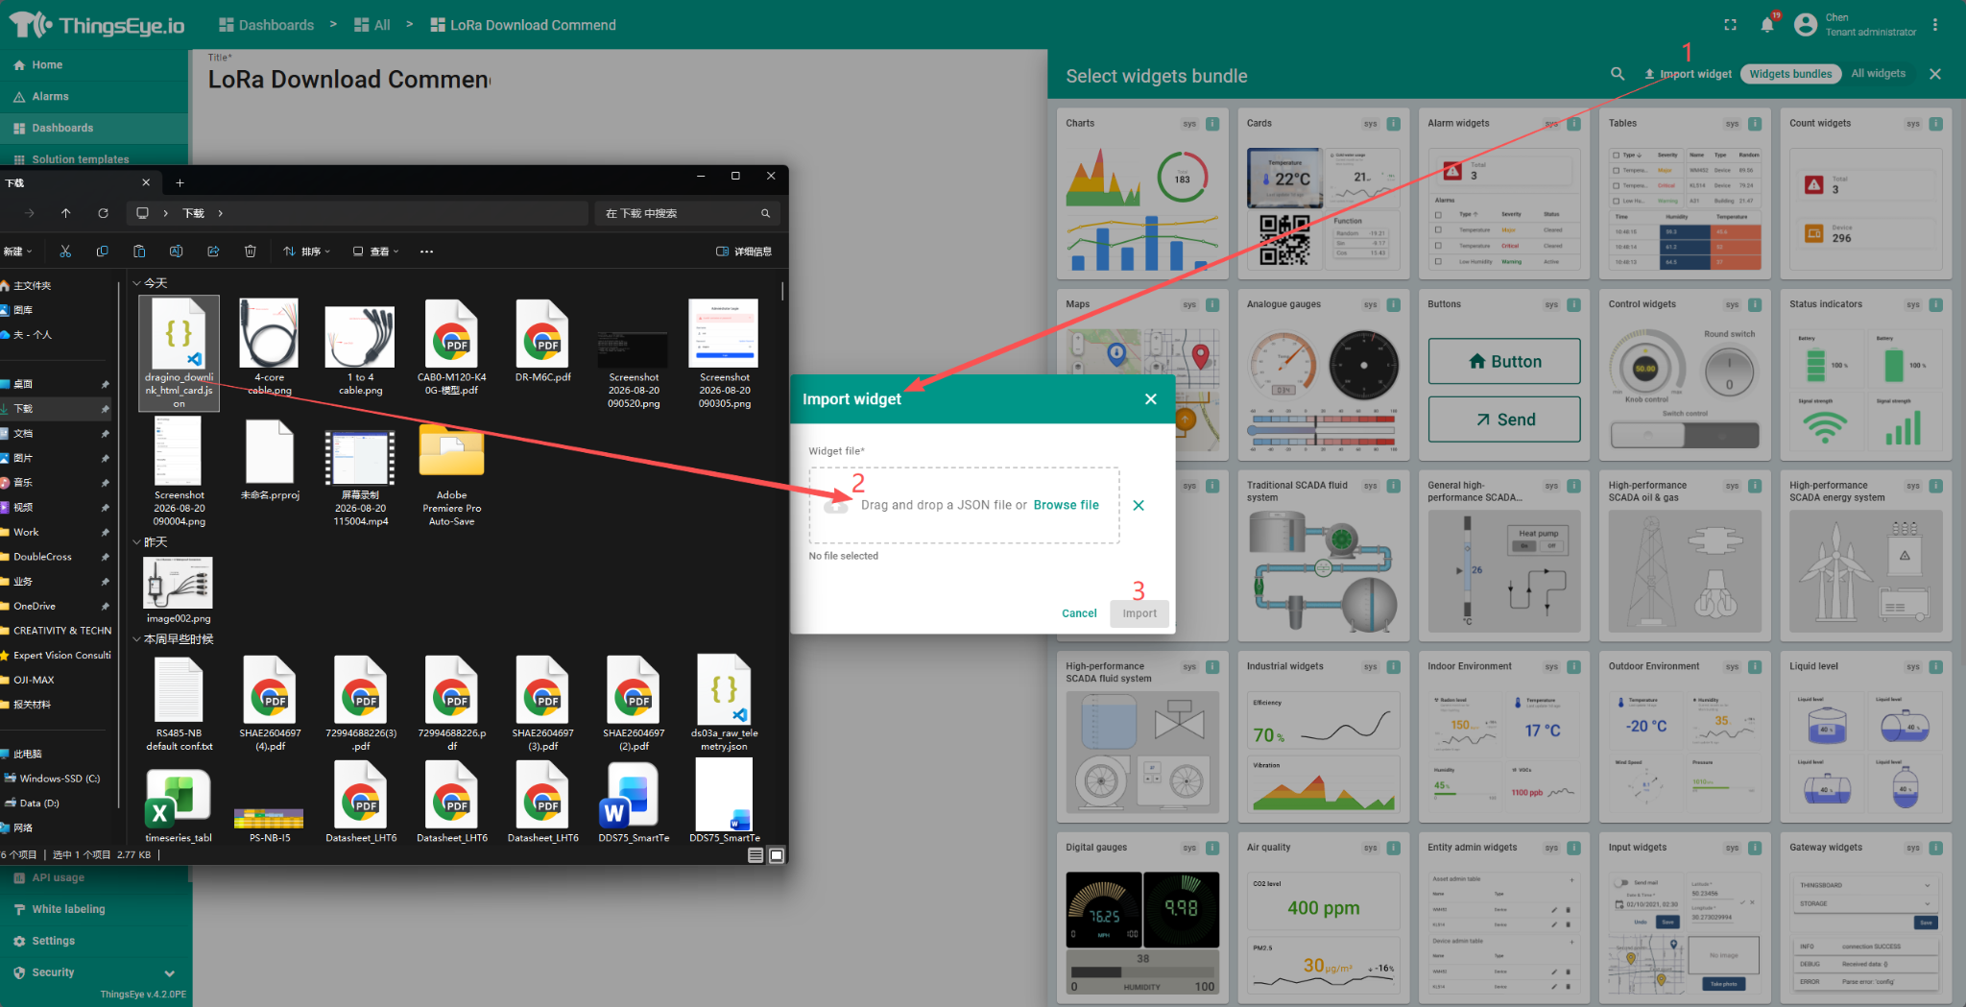1966x1007 pixels.
Task: Select the Buttons widgets bundle card
Action: point(1504,375)
